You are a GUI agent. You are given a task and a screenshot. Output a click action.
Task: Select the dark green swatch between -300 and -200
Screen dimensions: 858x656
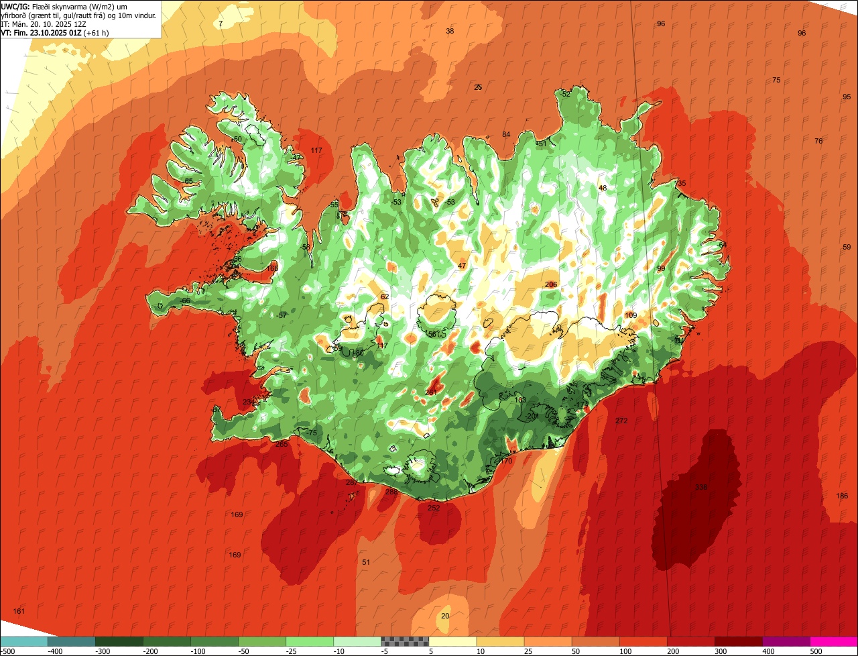[119, 641]
